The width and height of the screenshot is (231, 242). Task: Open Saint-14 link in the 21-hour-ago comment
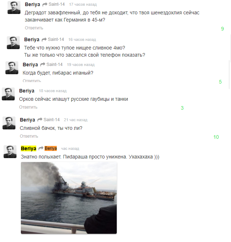[x=51, y=120]
